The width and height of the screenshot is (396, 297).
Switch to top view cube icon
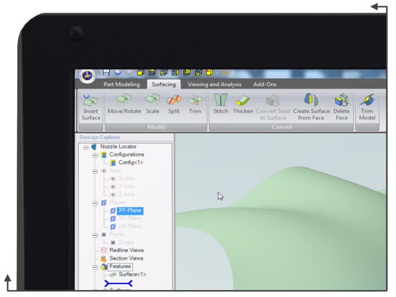click(x=152, y=73)
